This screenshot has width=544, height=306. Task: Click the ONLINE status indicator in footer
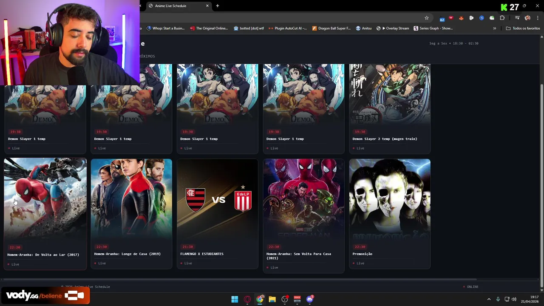click(470, 286)
